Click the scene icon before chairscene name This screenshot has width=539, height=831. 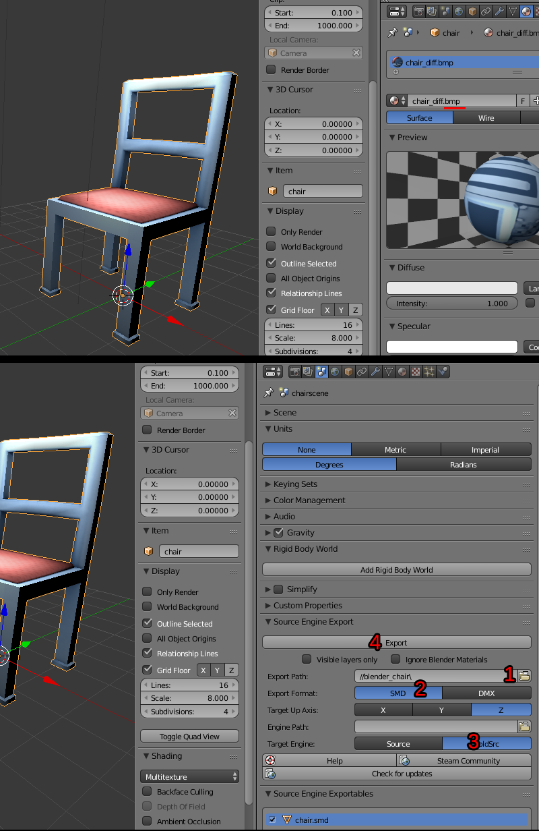(x=284, y=393)
